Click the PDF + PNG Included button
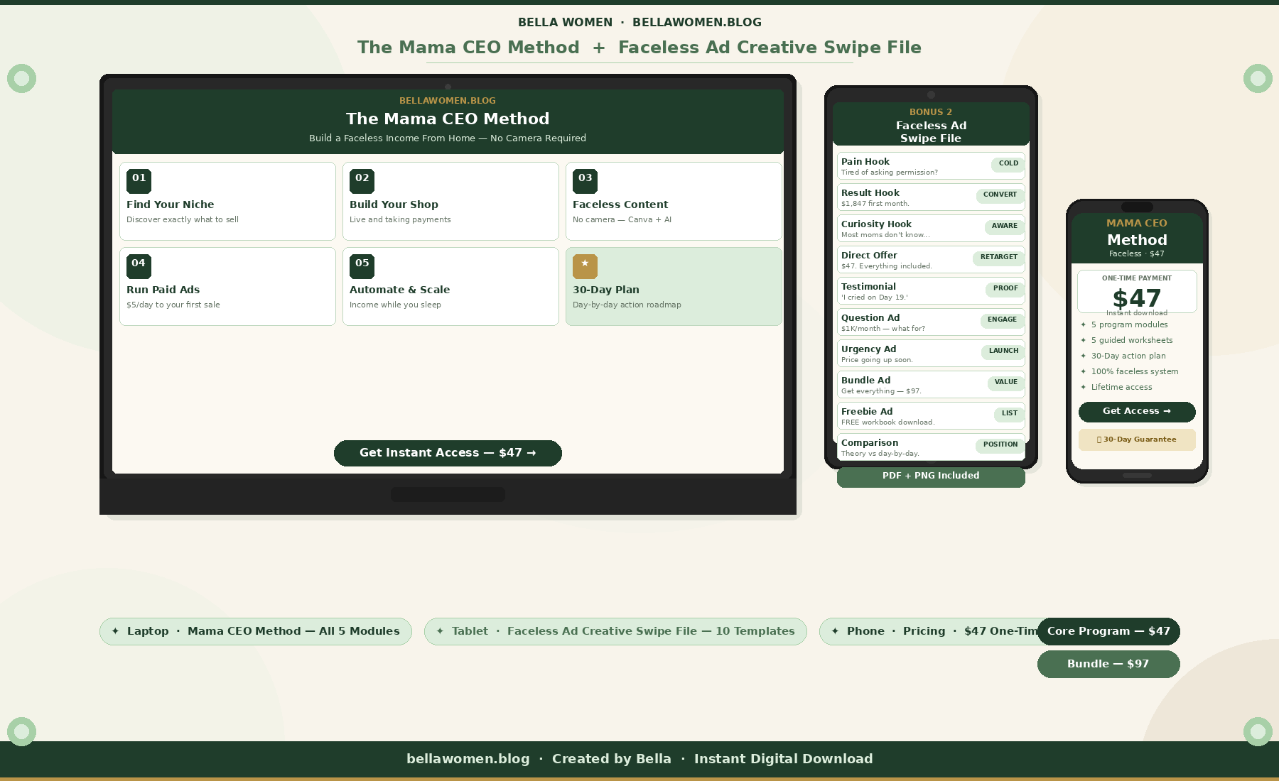The image size is (1279, 781). 931,476
